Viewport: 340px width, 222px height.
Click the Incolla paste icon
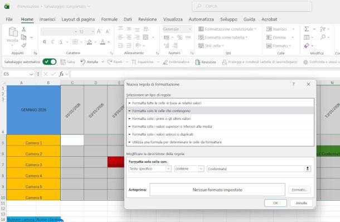click(13, 32)
